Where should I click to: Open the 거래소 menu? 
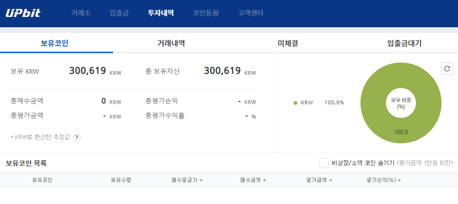pyautogui.click(x=81, y=13)
